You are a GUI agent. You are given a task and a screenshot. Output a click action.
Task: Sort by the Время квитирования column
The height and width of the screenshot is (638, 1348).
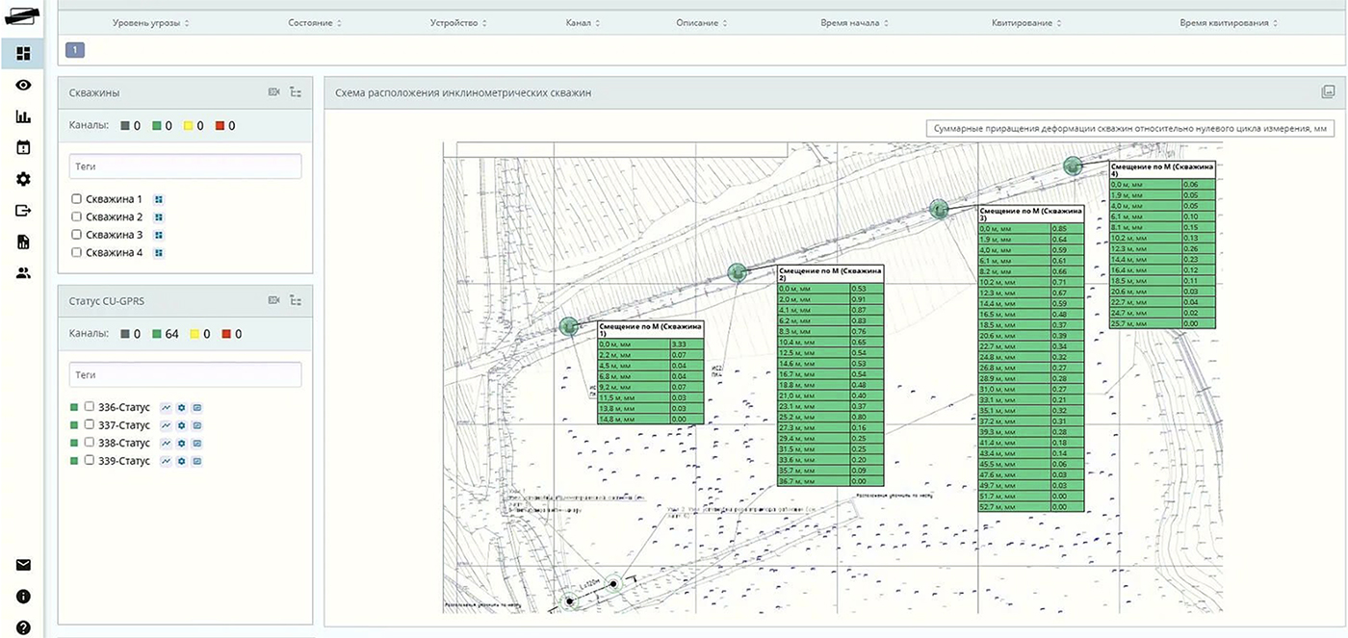1231,23
